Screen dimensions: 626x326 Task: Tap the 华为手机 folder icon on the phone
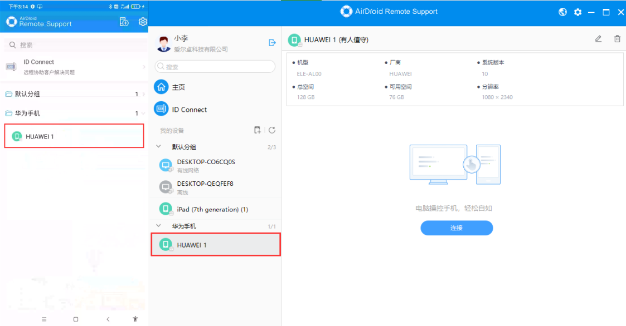click(x=8, y=113)
